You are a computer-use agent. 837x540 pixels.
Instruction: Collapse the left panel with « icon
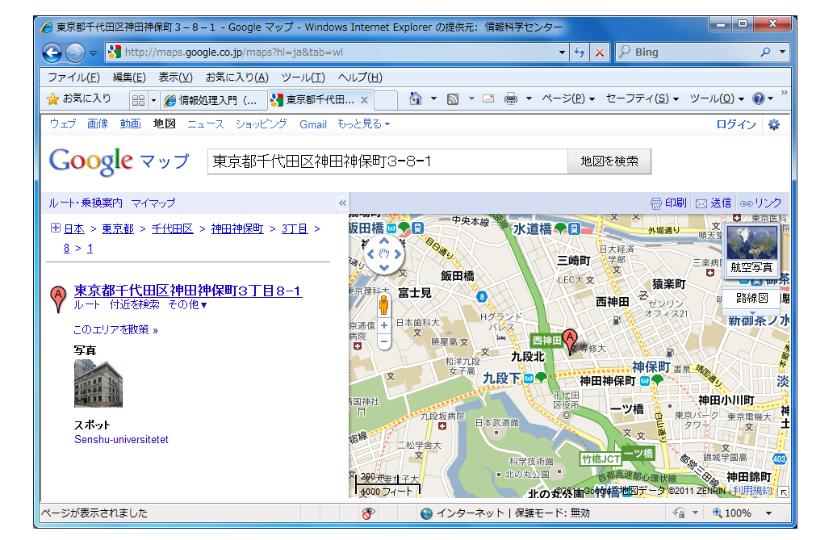(x=342, y=203)
